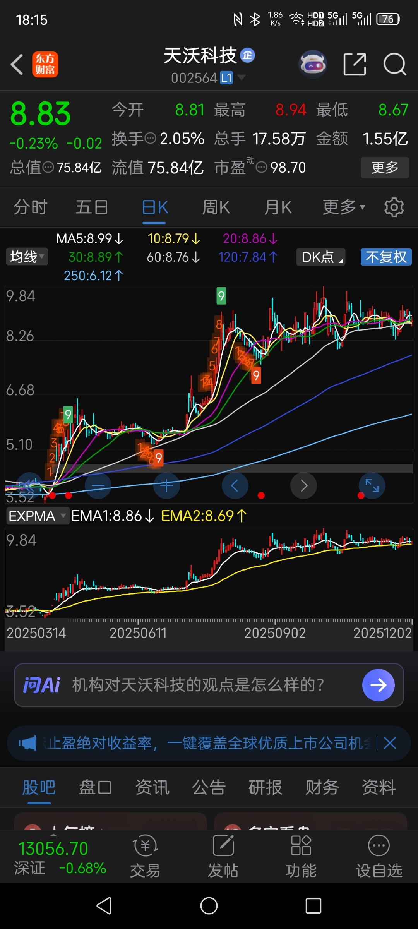The image size is (418, 929).
Task: Tap the EMA2:8.69 value
Action: tap(204, 516)
